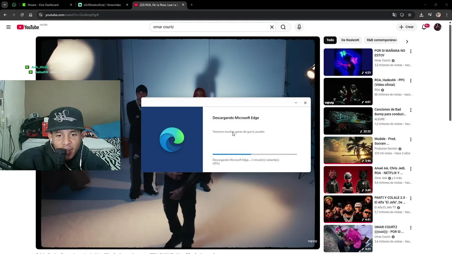This screenshot has width=452, height=254.
Task: Open OMAR COURTZ (((ousi))) video thumbnail
Action: (x=348, y=238)
